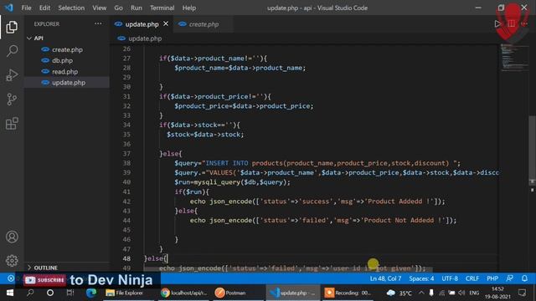Open the Help menu
Screen dimensions: 536x301
click(x=189, y=8)
